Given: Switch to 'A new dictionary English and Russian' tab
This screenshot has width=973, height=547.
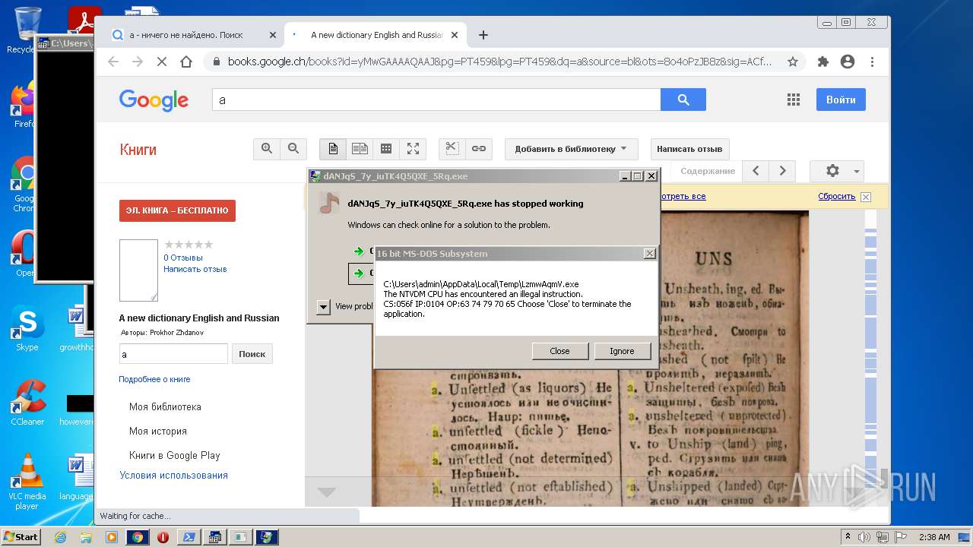Looking at the screenshot, I should coord(373,35).
